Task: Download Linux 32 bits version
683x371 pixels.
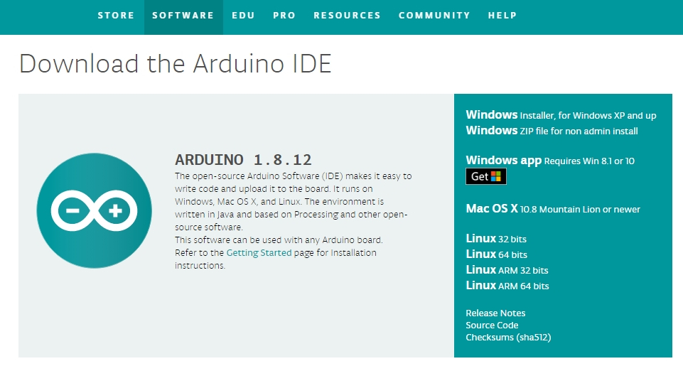Action: click(496, 239)
